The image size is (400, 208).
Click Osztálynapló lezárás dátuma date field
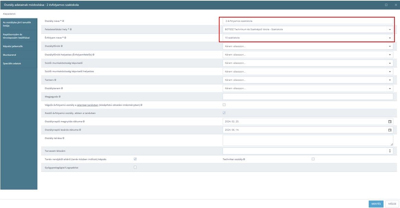pos(305,130)
